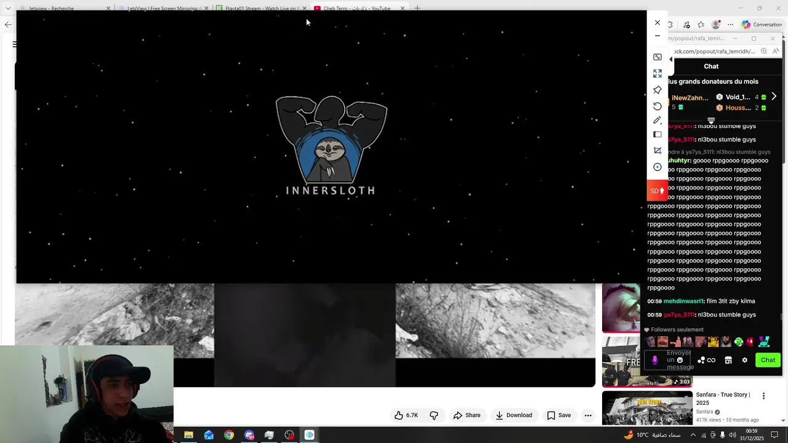Screen dimensions: 788x443
Task: Click the music note media icon in Edge toolbar
Action: [686, 25]
